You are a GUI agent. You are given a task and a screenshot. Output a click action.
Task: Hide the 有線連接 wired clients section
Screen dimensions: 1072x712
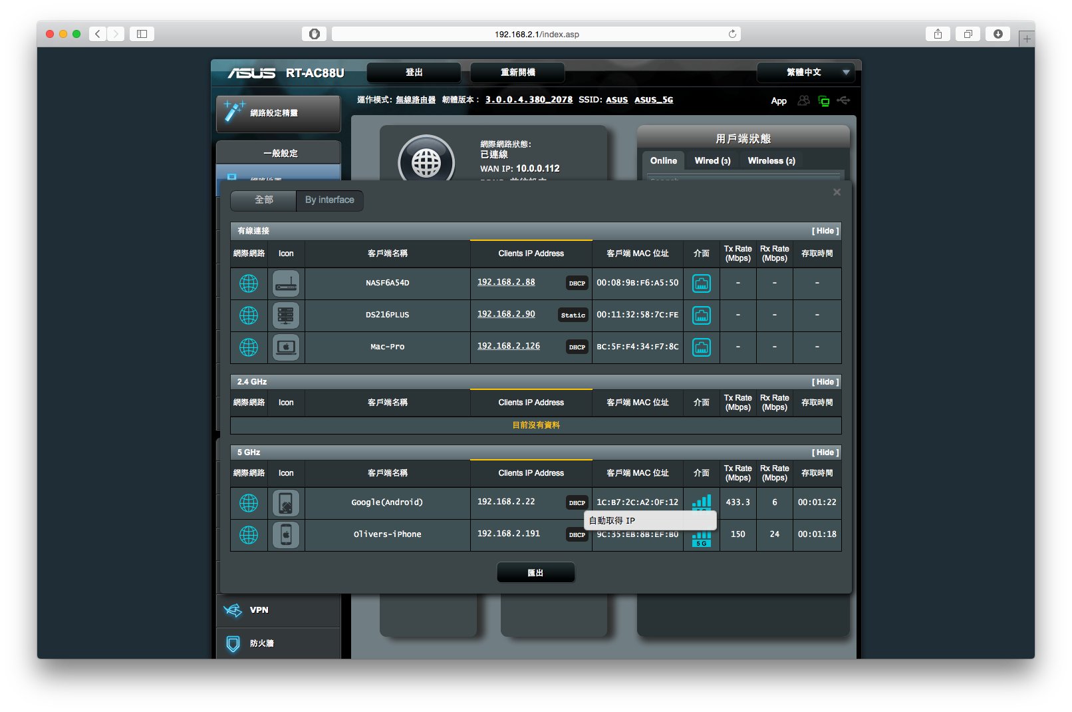click(x=825, y=231)
